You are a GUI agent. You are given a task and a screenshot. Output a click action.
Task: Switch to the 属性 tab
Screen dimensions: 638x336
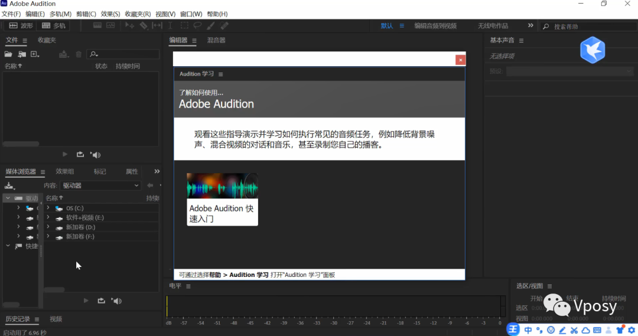(132, 172)
